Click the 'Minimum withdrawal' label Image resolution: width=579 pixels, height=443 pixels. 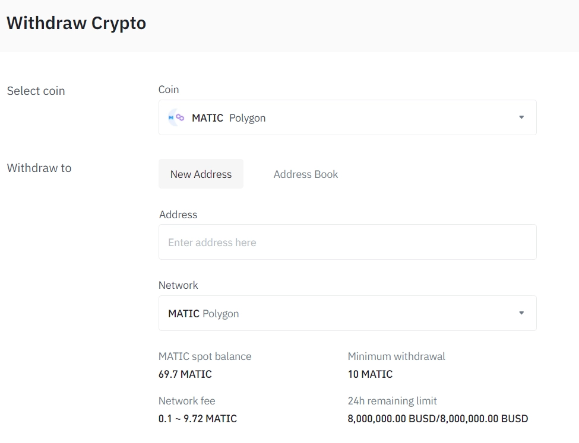pyautogui.click(x=396, y=356)
